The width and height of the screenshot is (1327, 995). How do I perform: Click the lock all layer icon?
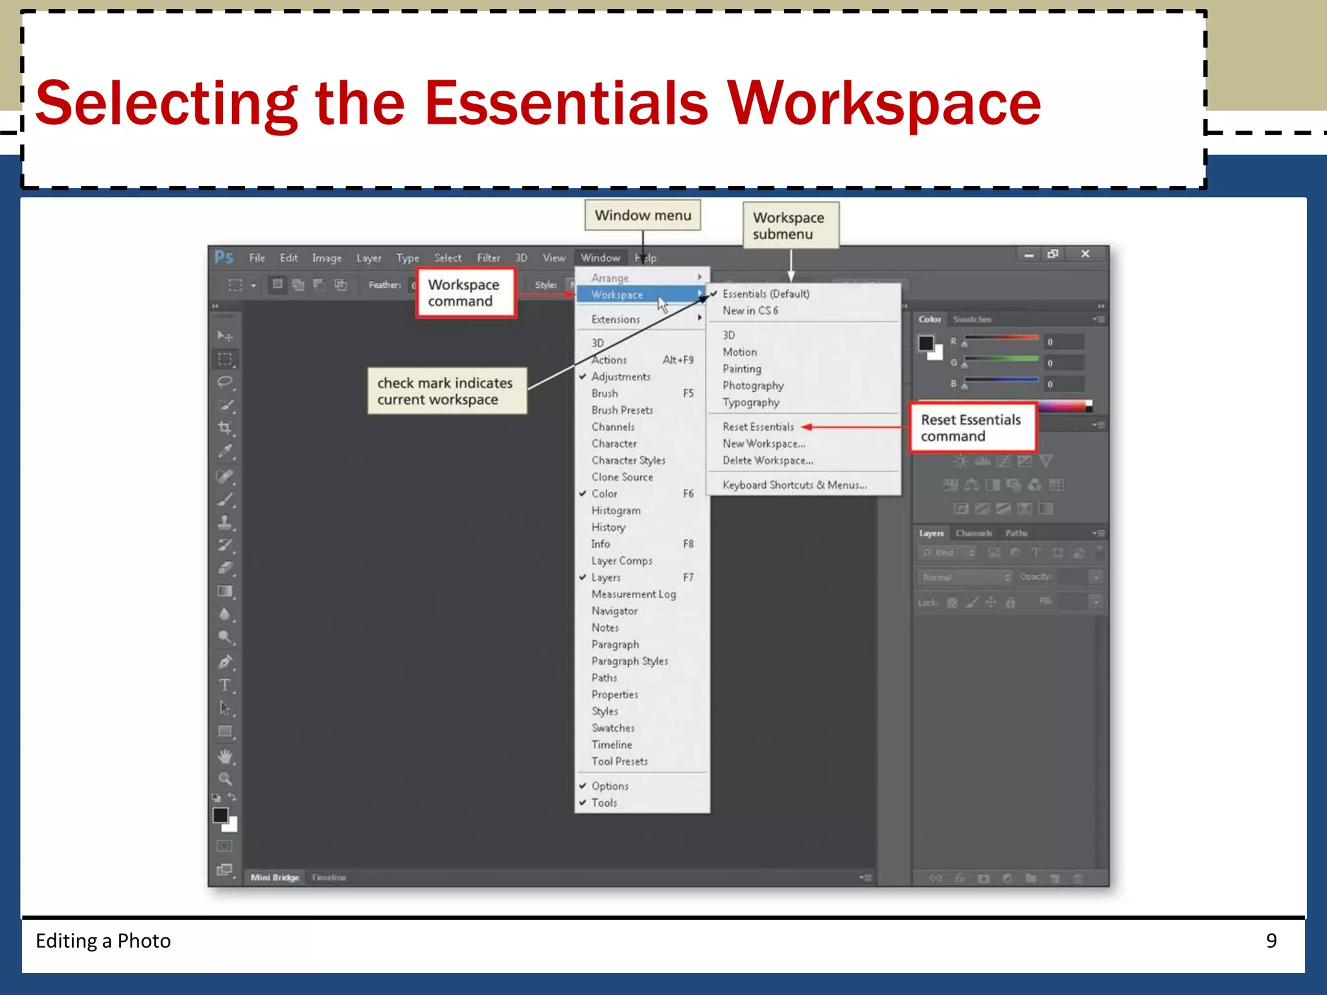(1010, 602)
